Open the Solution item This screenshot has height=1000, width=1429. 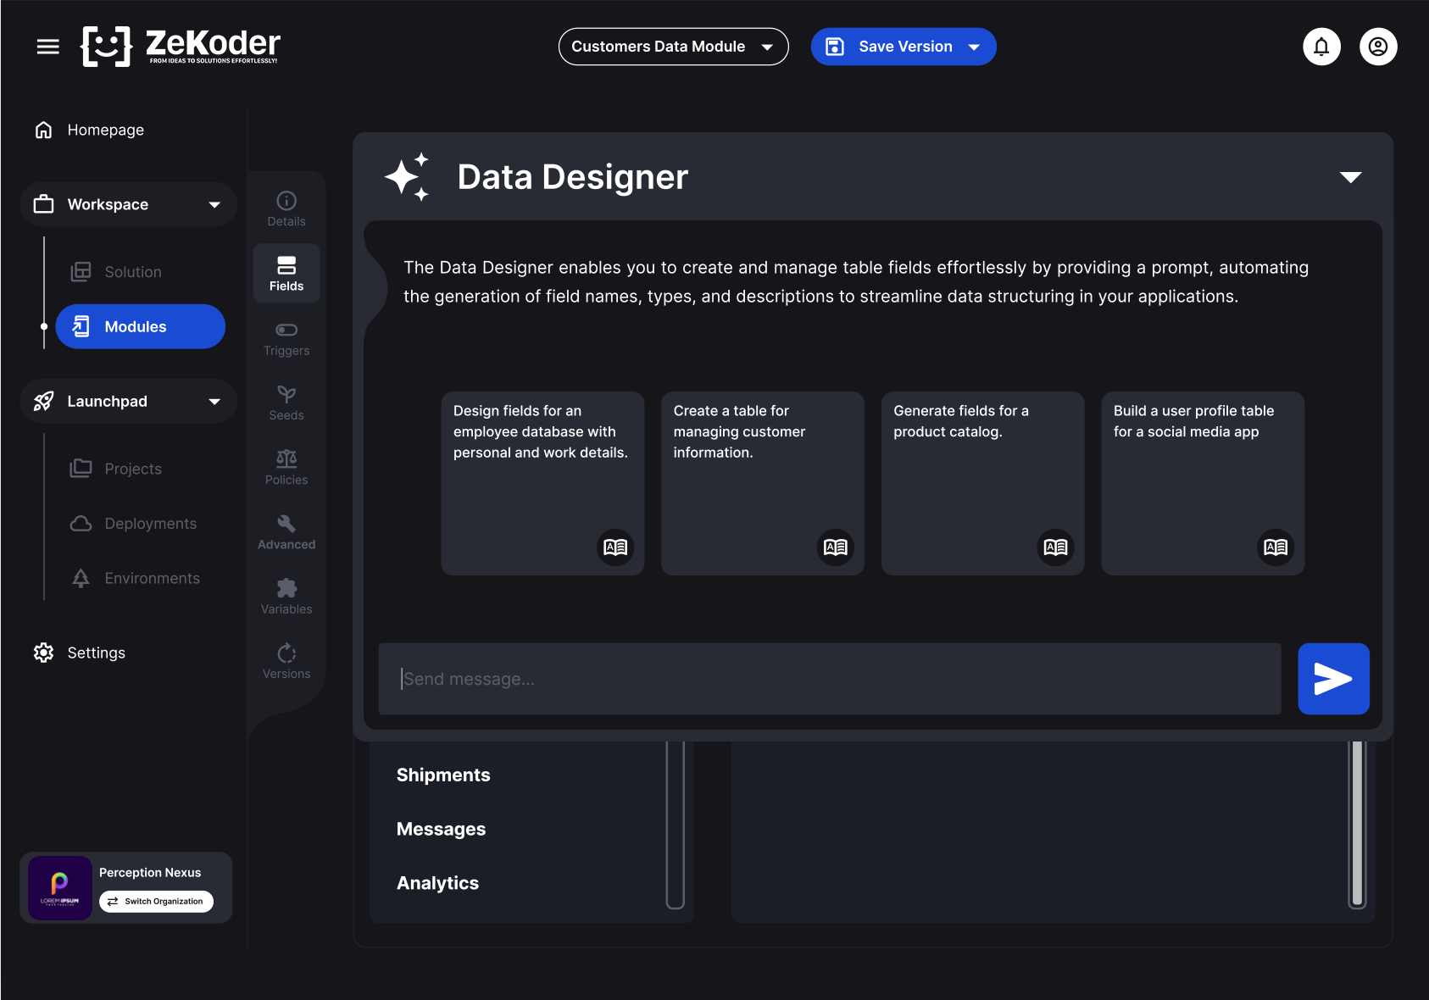(x=116, y=272)
